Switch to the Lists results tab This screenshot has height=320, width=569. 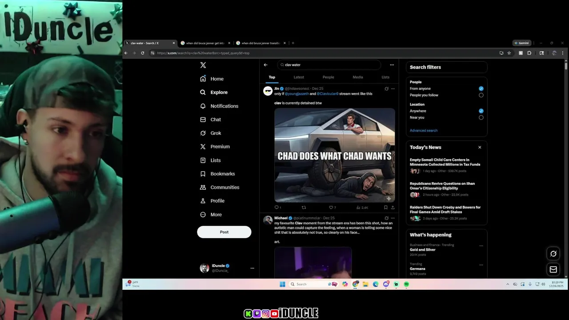385,77
